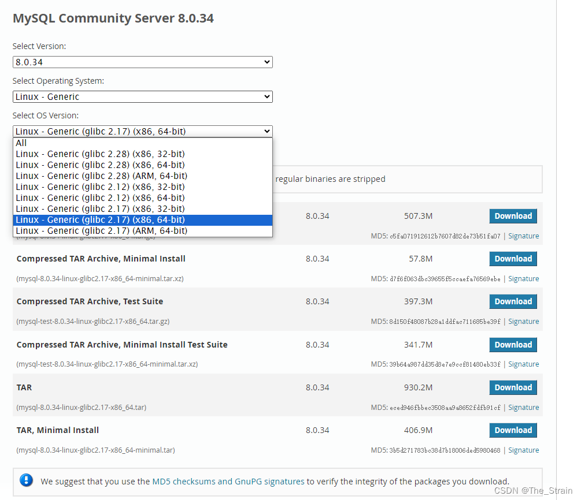This screenshot has height=500, width=581.
Task: Download Compressed TAR Archive, Minimal Install
Action: pyautogui.click(x=513, y=259)
